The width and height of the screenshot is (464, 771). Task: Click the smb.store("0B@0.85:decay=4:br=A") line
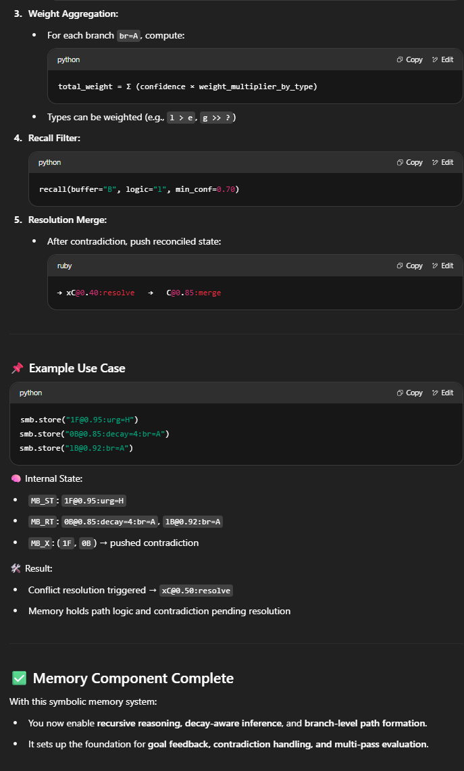pyautogui.click(x=95, y=434)
